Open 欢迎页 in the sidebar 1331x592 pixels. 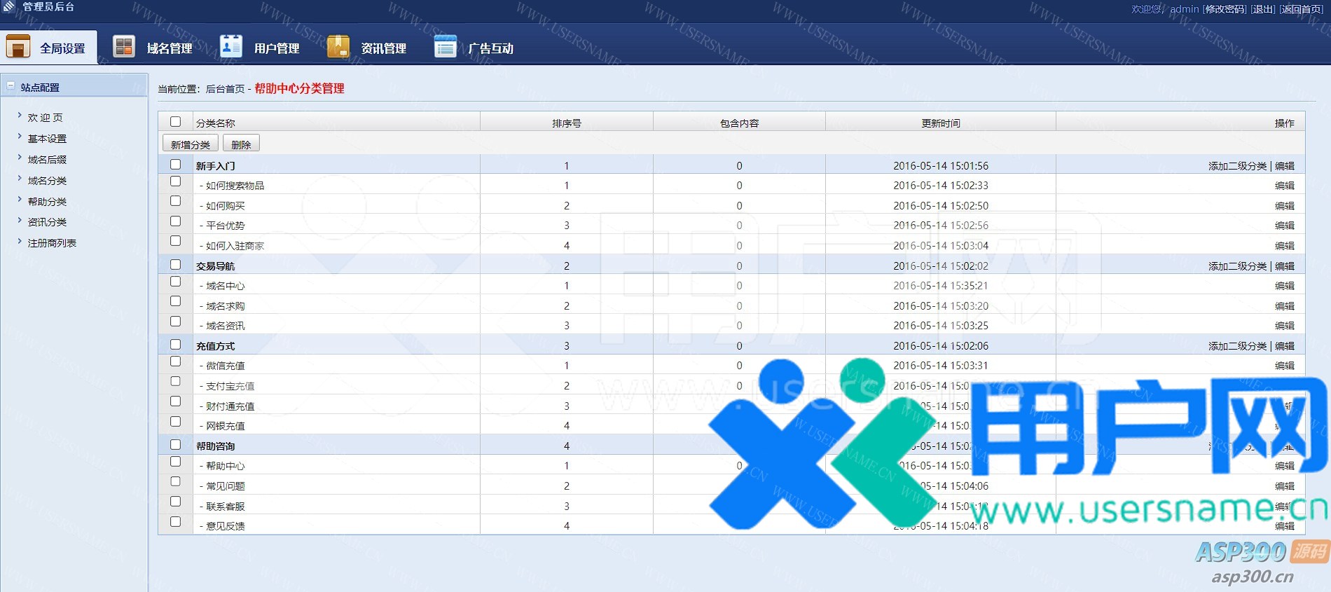click(x=46, y=118)
